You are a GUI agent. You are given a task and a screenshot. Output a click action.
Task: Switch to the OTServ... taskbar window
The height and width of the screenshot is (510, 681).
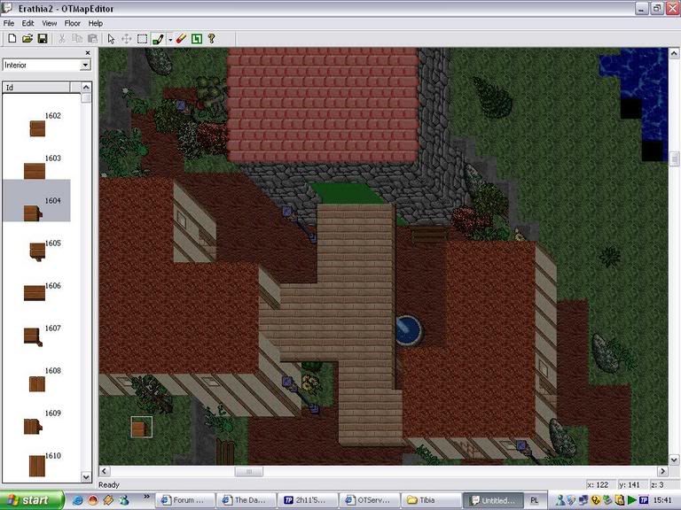369,500
